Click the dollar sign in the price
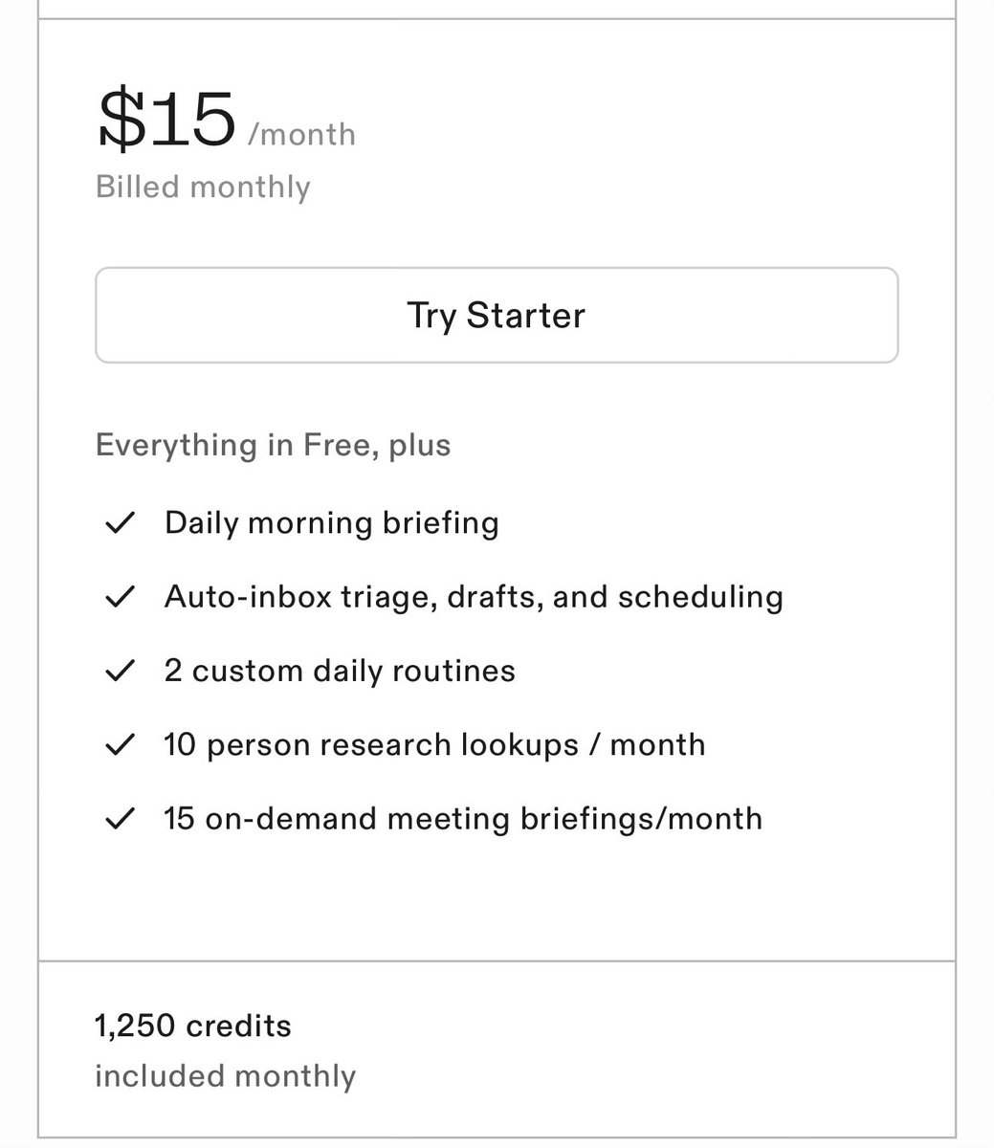The height and width of the screenshot is (1148, 994). (121, 120)
